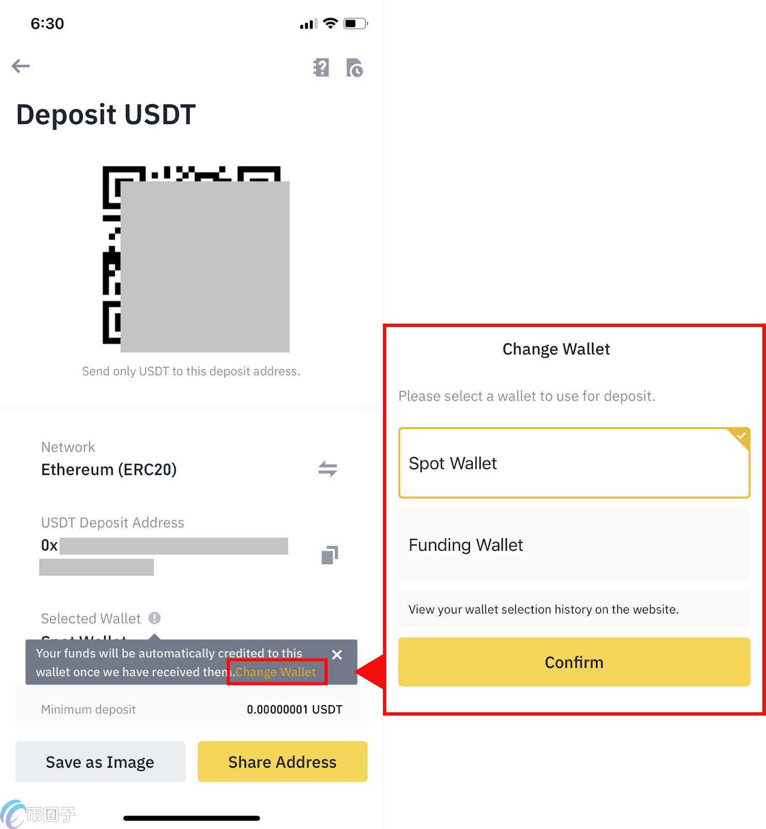The image size is (766, 829).
Task: Tap the Share Address button
Action: click(x=282, y=762)
